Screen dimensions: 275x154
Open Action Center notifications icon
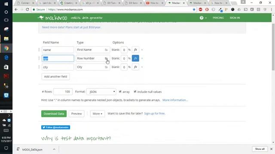(6, 148)
